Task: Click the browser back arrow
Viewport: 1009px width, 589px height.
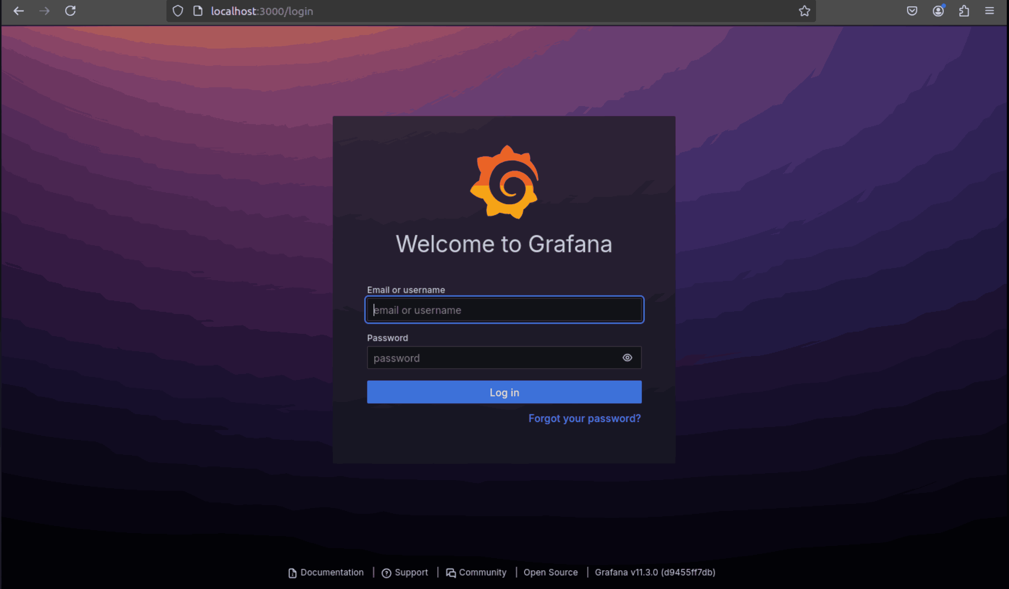Action: tap(18, 11)
